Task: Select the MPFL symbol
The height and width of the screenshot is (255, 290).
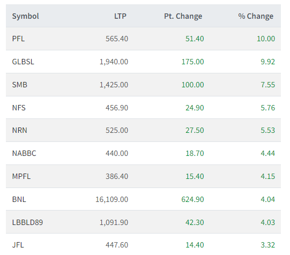Action: pos(21,176)
